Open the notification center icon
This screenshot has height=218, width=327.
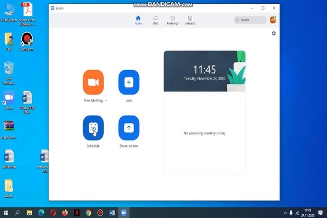tap(320, 213)
